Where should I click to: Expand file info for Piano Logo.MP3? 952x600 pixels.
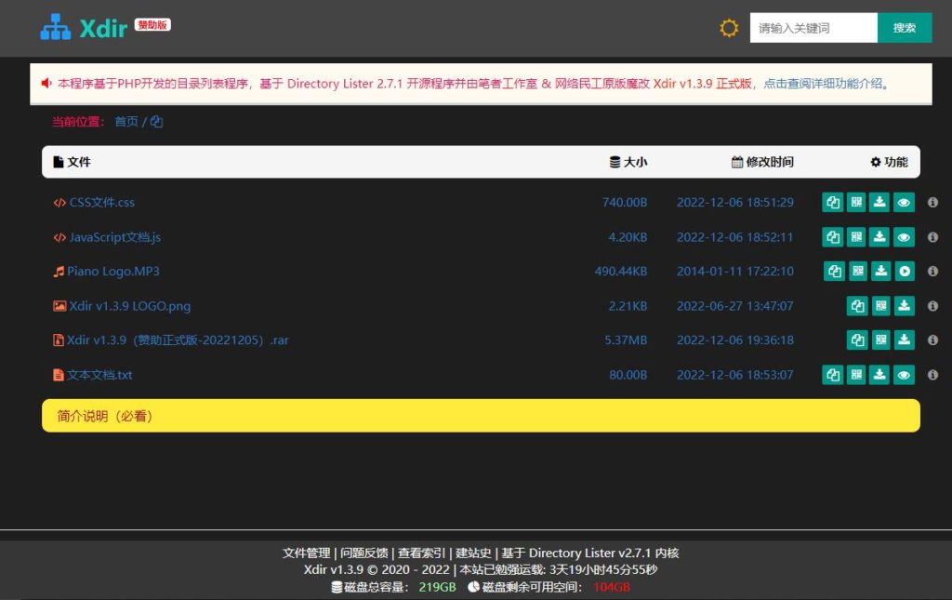coord(932,272)
